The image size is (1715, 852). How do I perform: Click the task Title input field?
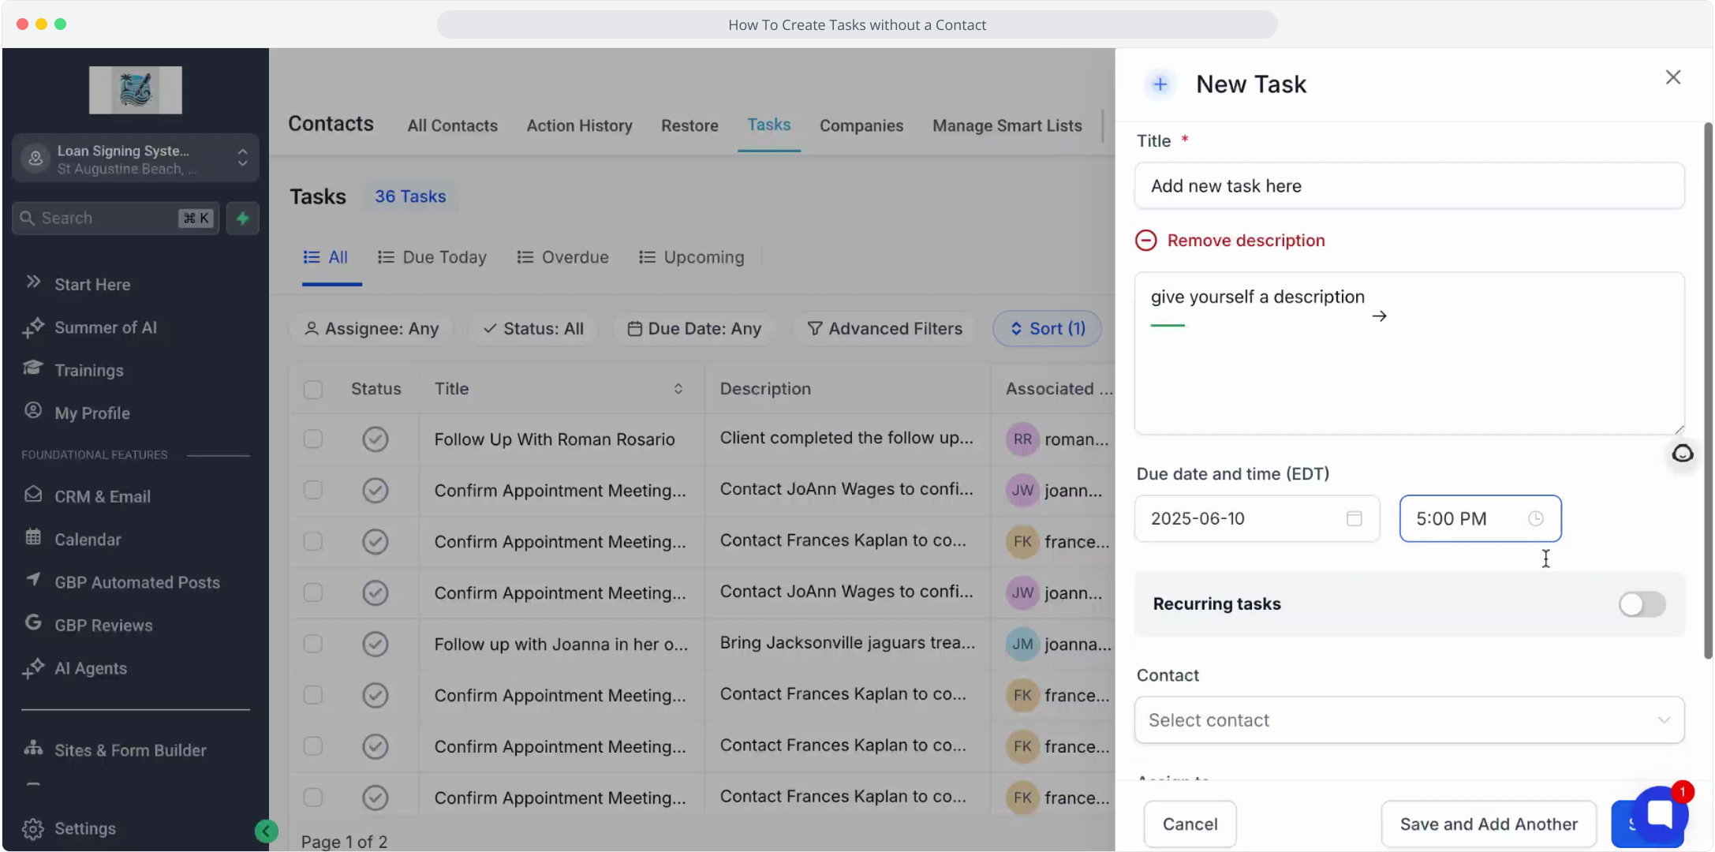(x=1410, y=187)
